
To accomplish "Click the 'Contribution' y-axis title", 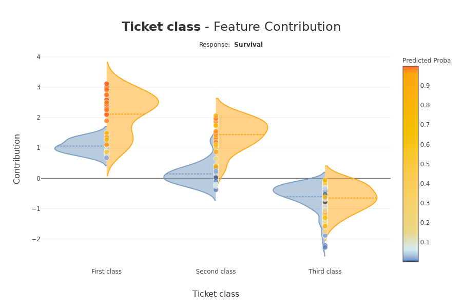I will click(x=17, y=159).
